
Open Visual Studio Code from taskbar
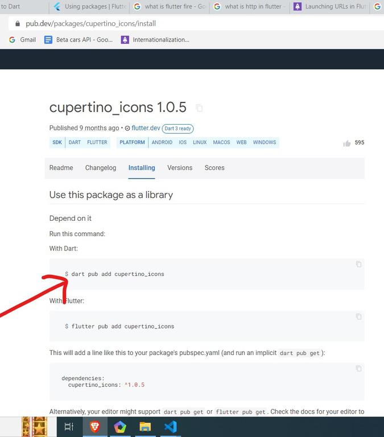coord(170,426)
